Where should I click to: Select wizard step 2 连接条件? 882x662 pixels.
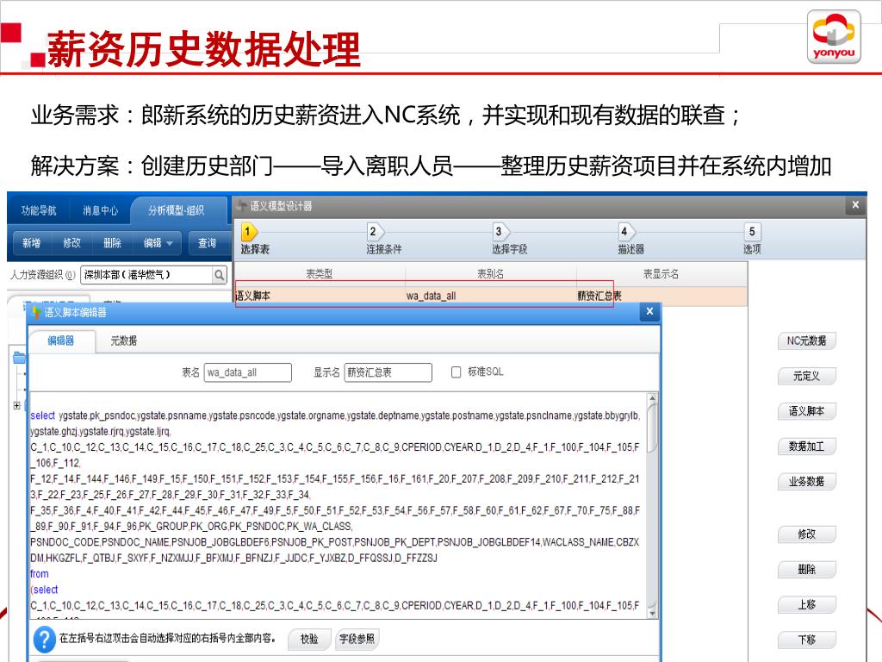point(374,232)
